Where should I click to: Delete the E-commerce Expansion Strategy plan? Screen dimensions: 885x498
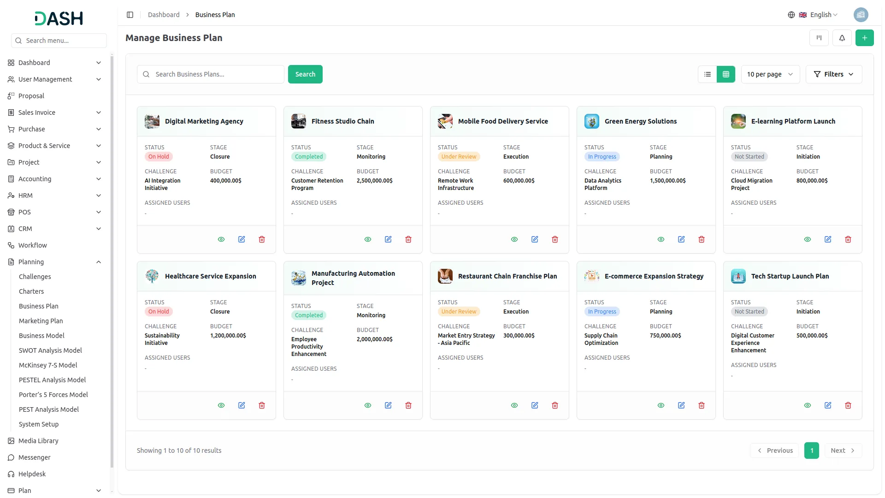702,405
